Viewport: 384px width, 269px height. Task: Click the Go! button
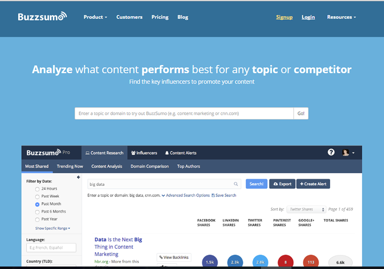click(x=301, y=113)
